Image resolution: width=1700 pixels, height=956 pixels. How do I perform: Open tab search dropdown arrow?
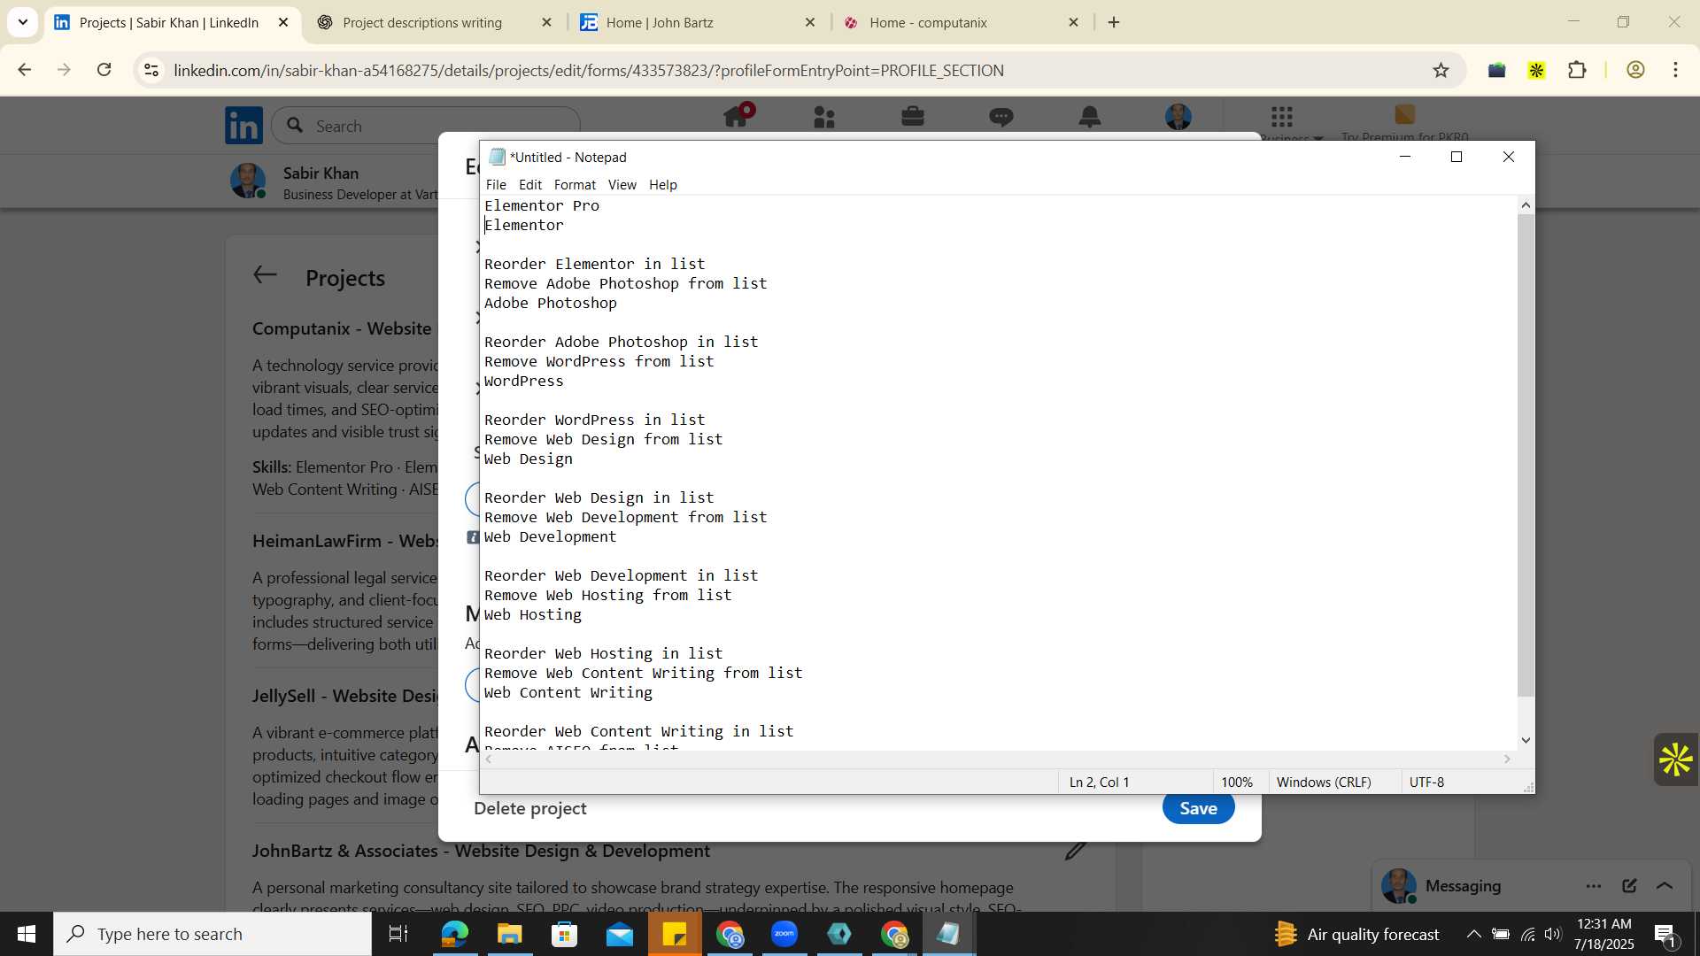click(23, 22)
